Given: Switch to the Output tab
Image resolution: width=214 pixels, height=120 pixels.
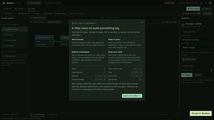Looking at the screenshot, I should coord(52,115).
